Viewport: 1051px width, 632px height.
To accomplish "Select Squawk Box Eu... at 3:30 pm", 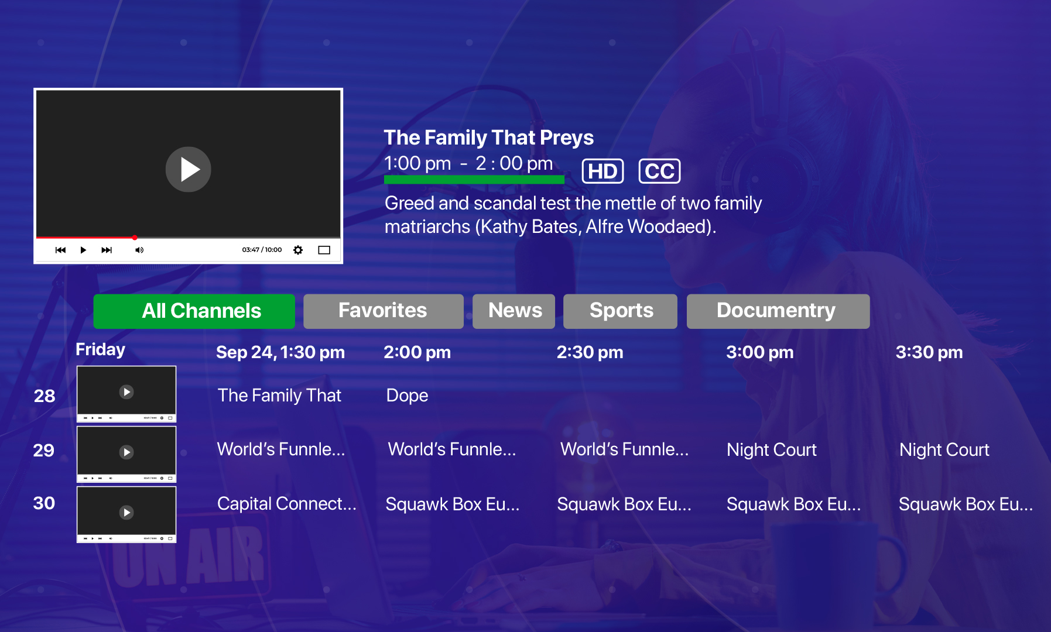I will pyautogui.click(x=966, y=504).
